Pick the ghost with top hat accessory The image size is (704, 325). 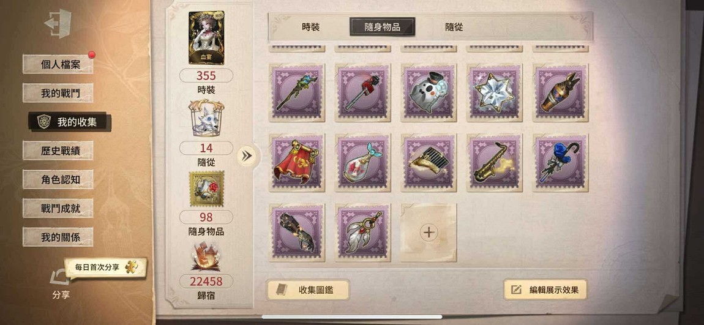tap(429, 92)
